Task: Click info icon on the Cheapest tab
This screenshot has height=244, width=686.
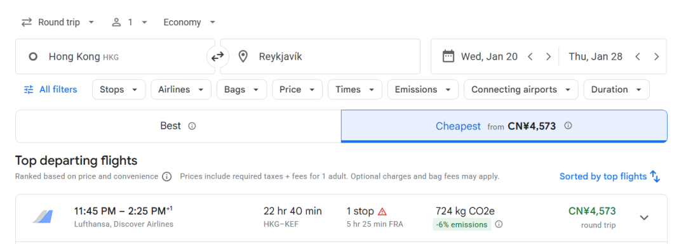Action: [568, 125]
